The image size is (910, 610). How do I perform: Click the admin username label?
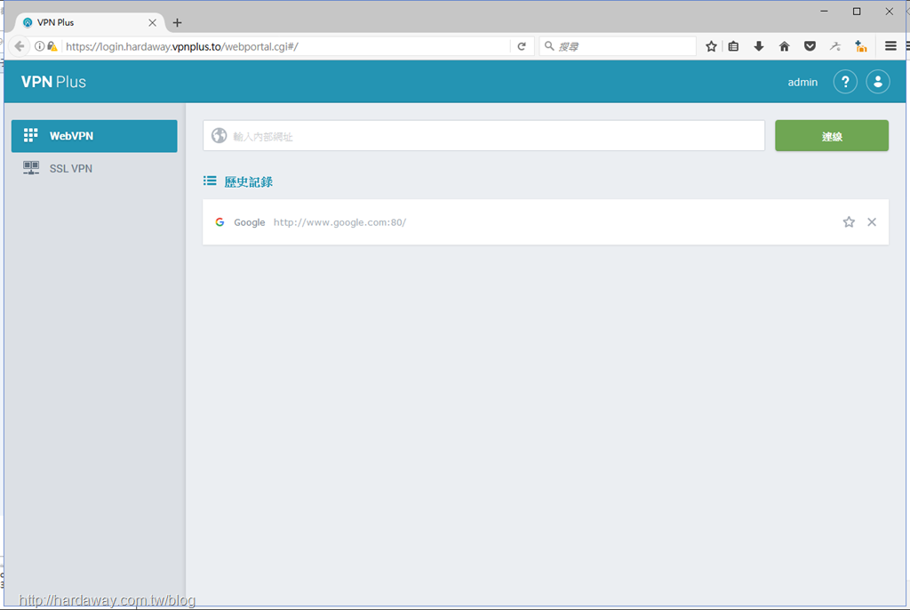click(x=802, y=83)
